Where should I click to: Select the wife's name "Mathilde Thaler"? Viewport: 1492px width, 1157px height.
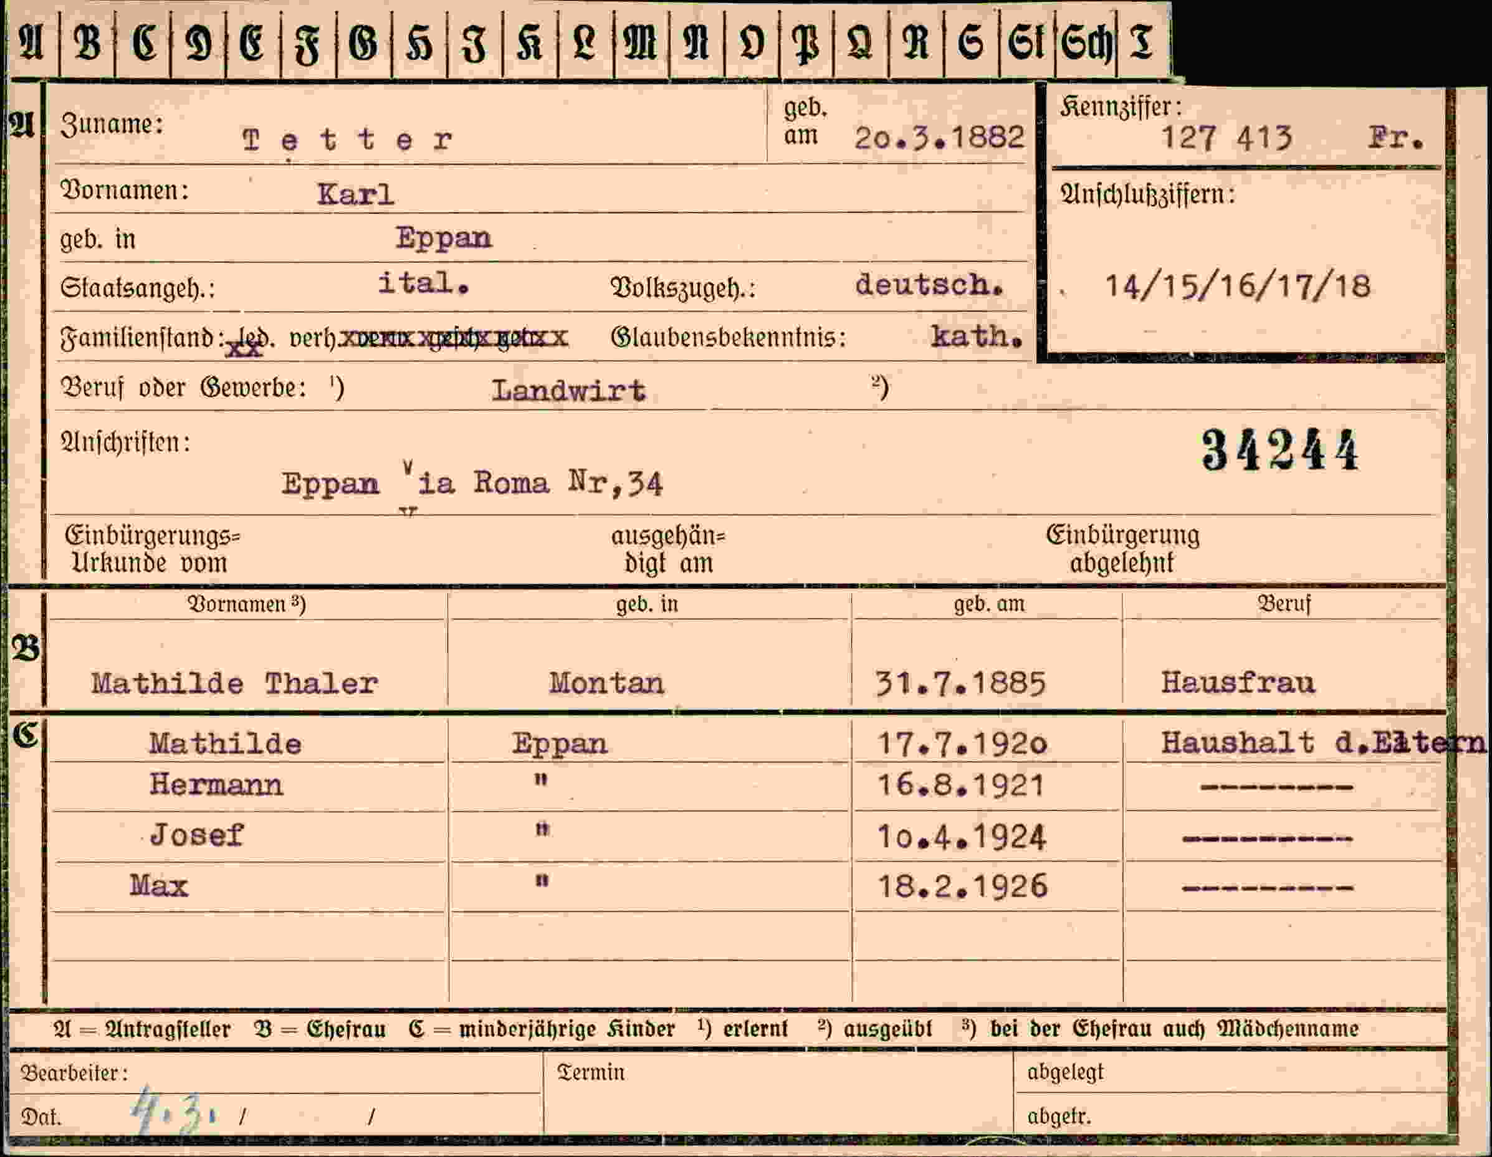point(234,683)
